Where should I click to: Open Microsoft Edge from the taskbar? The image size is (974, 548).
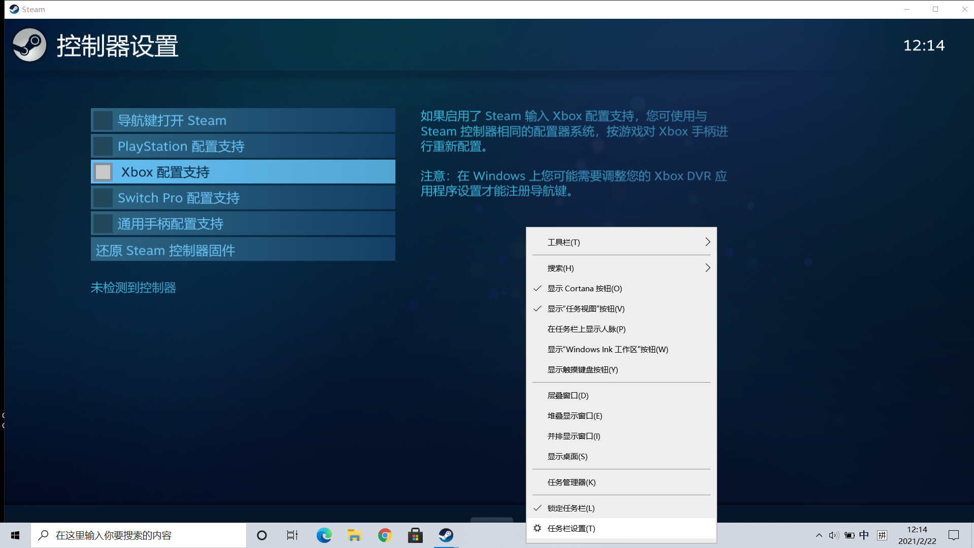324,535
